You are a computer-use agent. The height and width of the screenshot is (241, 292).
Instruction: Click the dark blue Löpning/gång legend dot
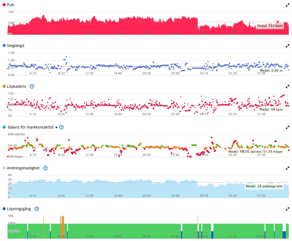4,209
